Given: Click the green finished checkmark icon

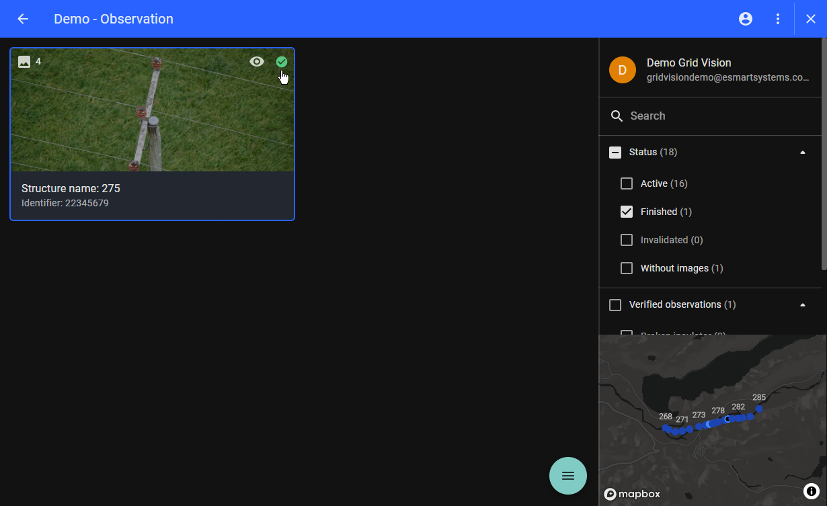Looking at the screenshot, I should tap(282, 62).
